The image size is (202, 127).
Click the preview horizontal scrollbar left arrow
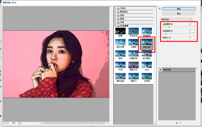42,123
